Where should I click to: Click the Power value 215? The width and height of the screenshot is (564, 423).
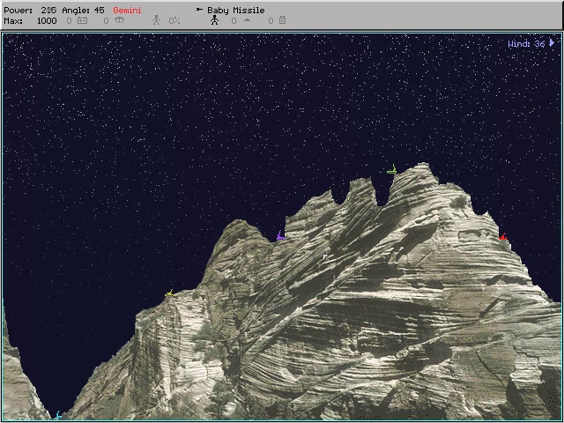48,11
